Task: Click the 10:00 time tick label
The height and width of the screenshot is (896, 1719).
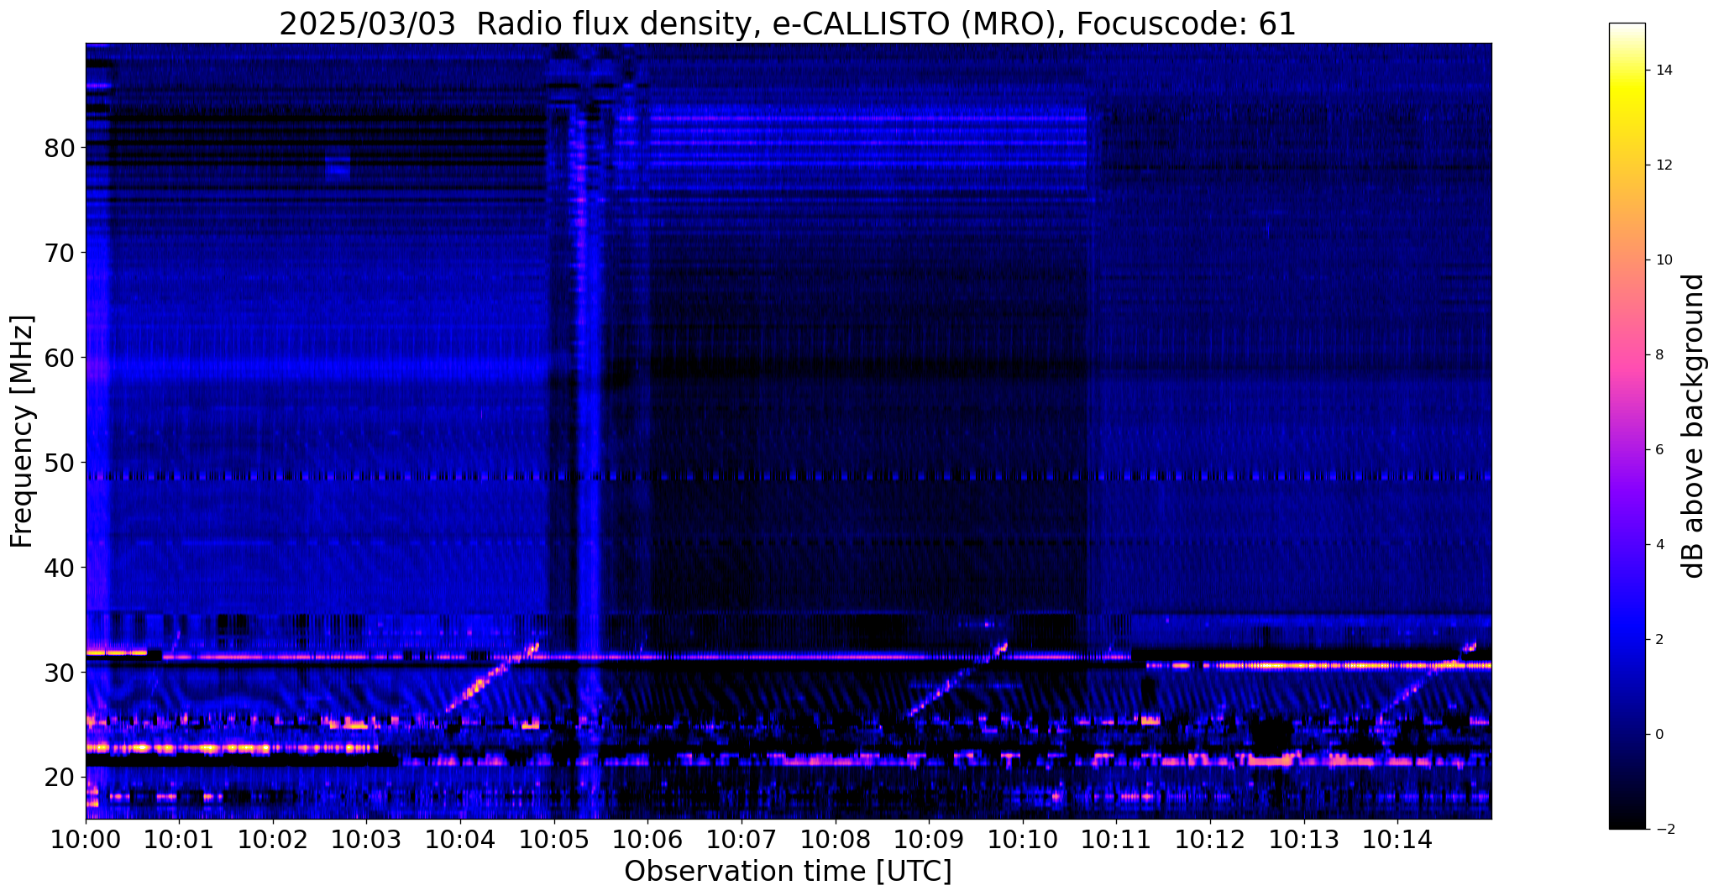Action: pyautogui.click(x=86, y=840)
